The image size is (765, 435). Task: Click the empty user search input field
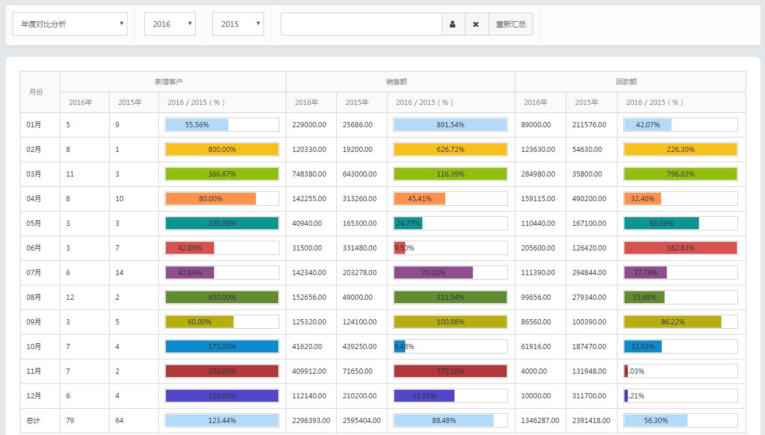point(361,24)
